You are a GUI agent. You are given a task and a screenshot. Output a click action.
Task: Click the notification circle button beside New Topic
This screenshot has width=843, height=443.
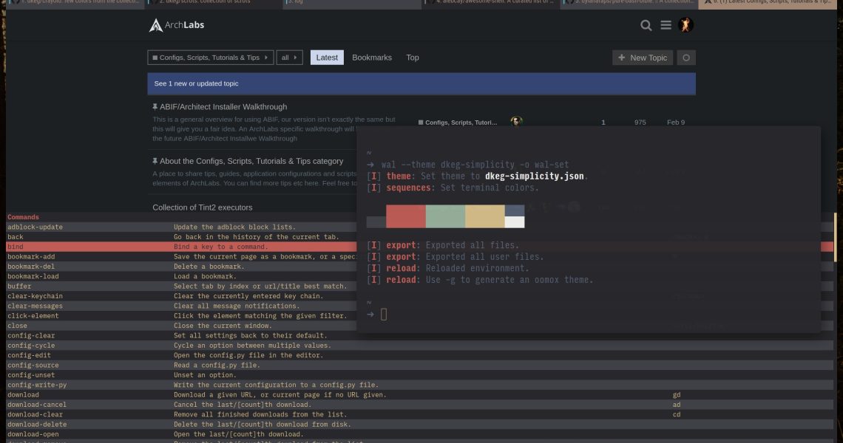[686, 58]
